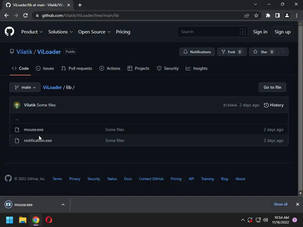The height and width of the screenshot is (227, 303).
Task: Click footer GitHub logo
Action: point(8,178)
